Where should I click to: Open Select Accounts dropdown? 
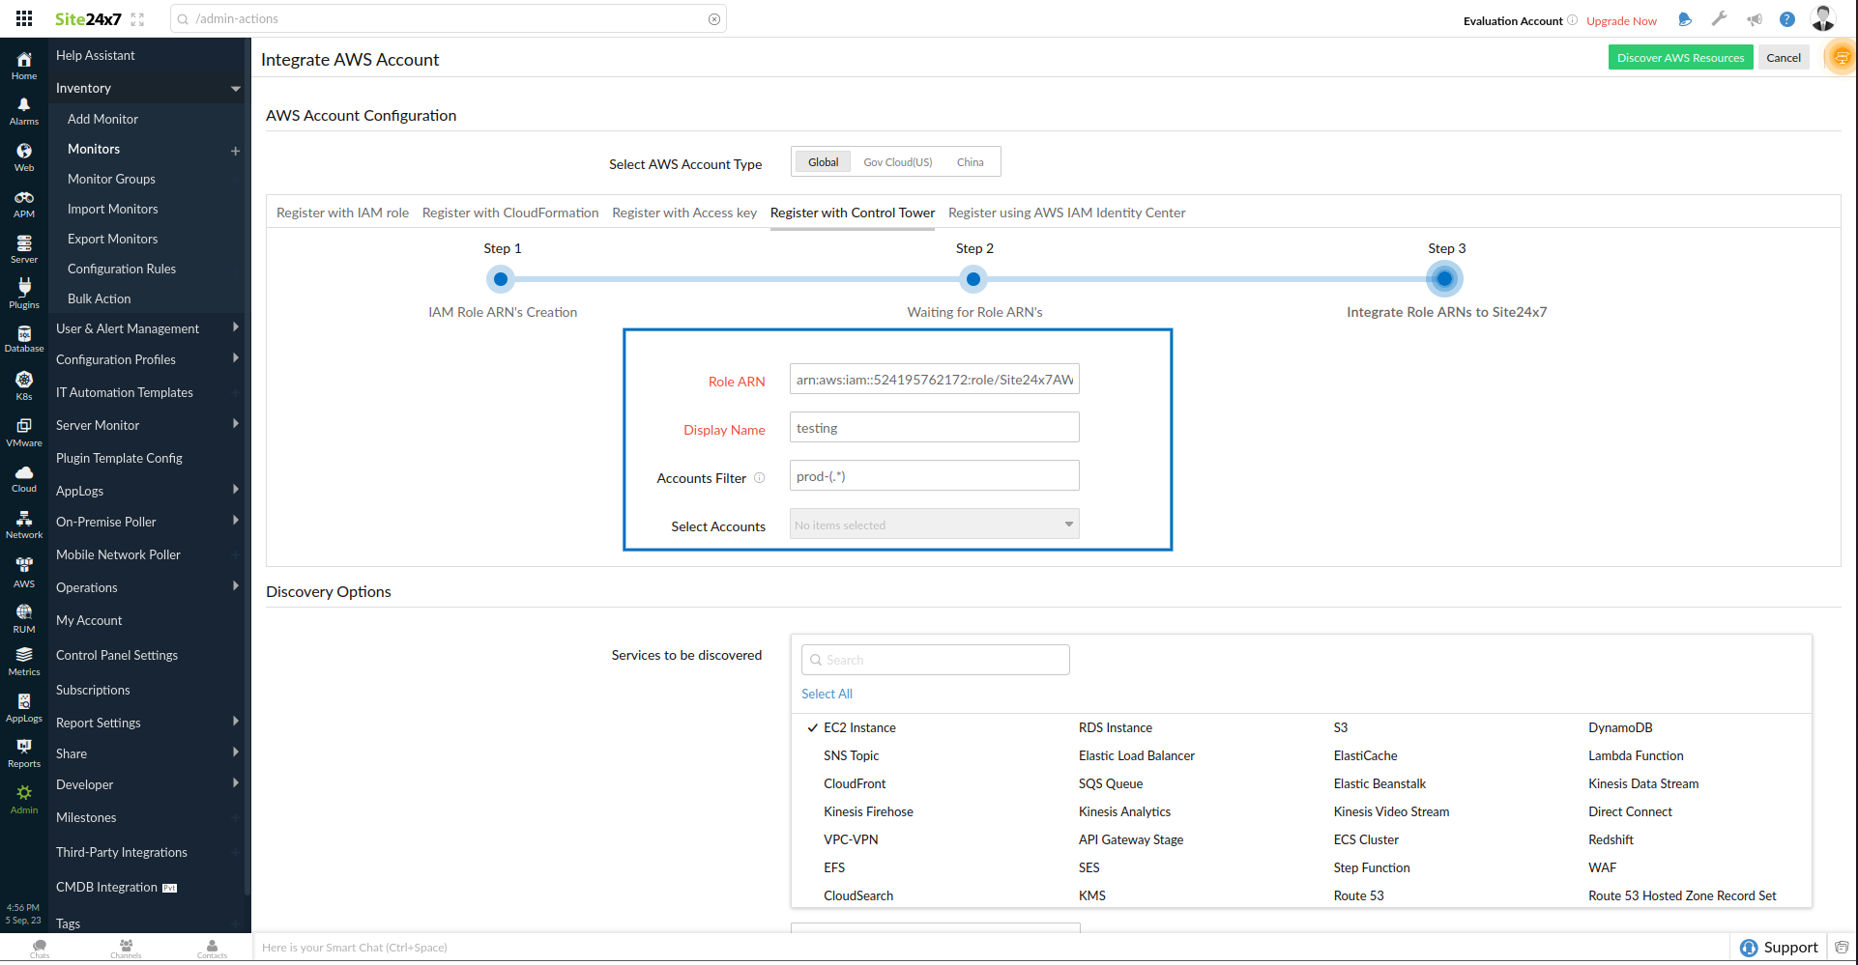934,525
